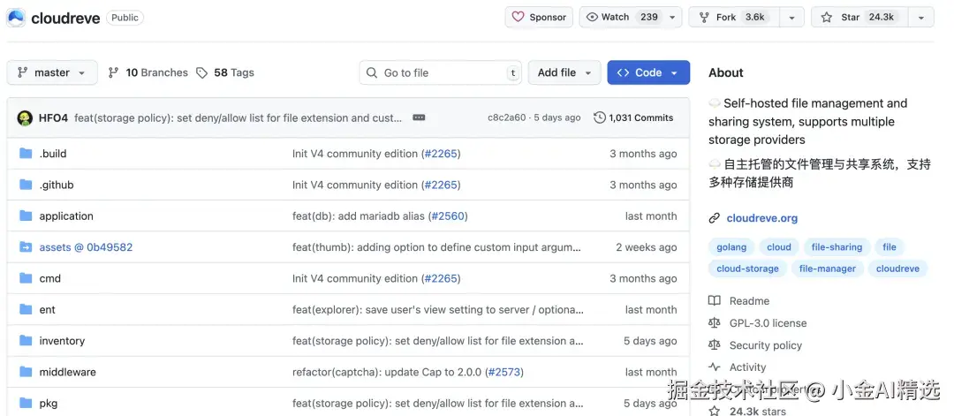
Task: Open the feat(explorer) save view setting commit
Action: pyautogui.click(x=438, y=309)
